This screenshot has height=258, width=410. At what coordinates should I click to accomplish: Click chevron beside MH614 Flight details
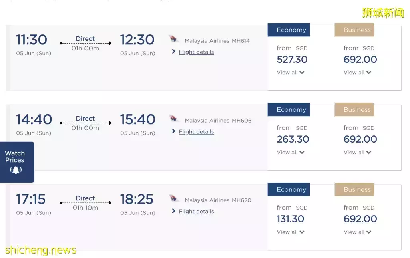(173, 52)
